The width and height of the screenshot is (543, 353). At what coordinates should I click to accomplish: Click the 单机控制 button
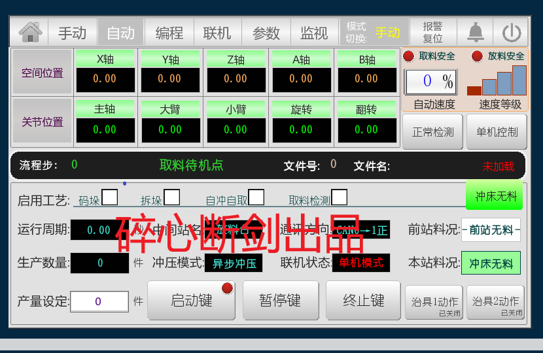click(497, 132)
